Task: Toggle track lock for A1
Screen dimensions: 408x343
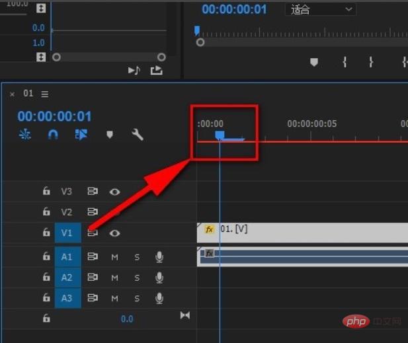Action: [x=46, y=256]
